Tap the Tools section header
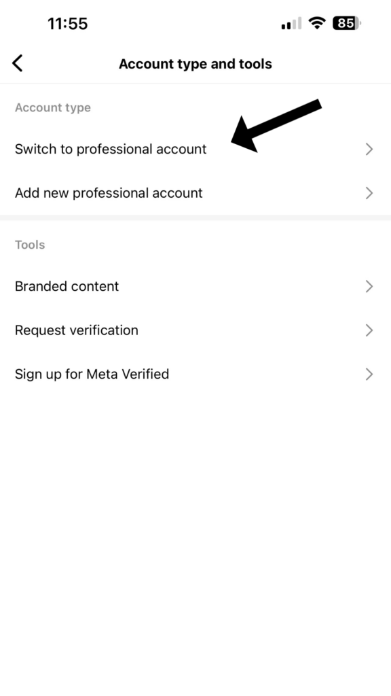 coord(30,245)
